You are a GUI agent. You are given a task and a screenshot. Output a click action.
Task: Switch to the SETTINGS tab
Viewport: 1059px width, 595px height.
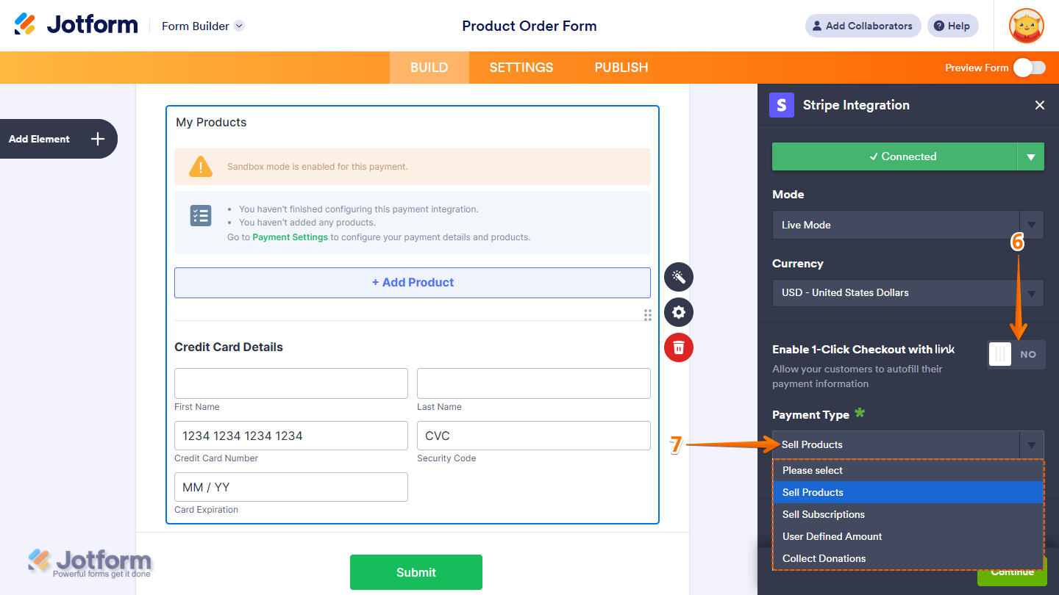coord(521,67)
